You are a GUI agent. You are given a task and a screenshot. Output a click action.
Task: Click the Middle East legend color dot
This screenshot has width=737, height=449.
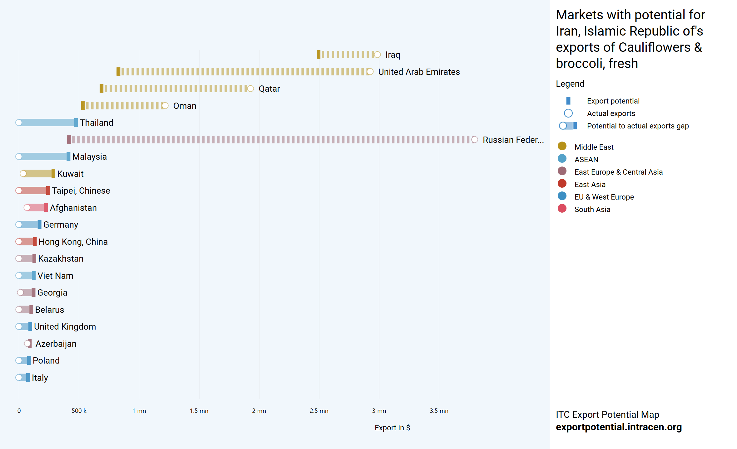562,146
